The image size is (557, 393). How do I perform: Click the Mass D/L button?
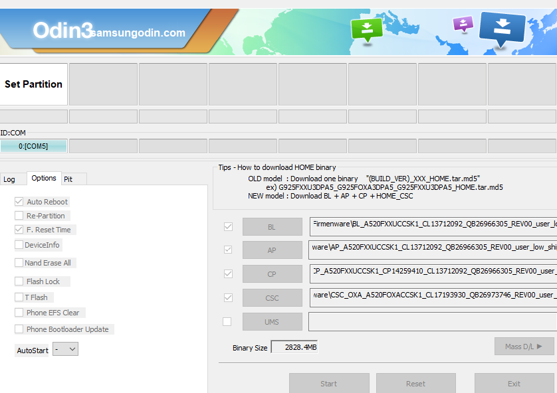(524, 346)
